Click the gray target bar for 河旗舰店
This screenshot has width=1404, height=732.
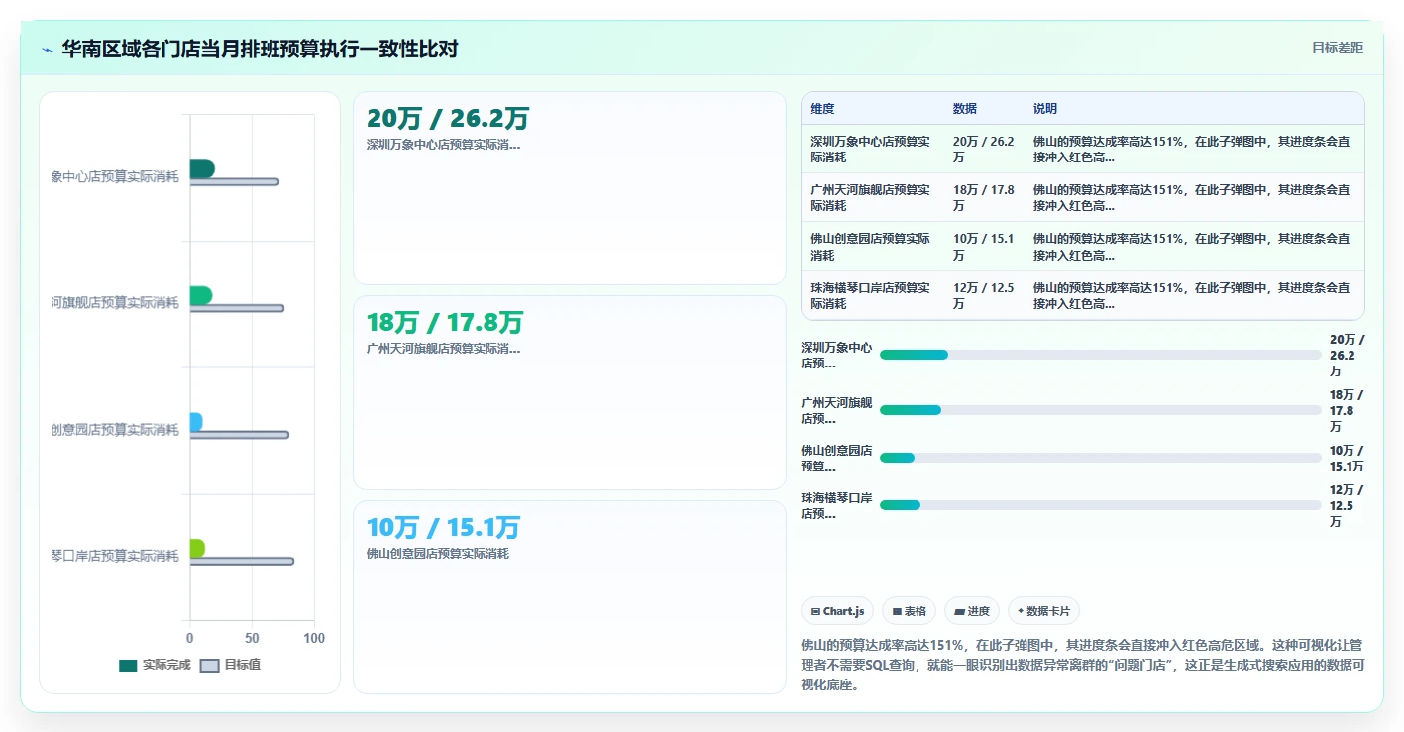coord(237,308)
